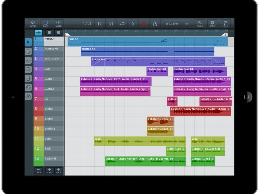Open the tempo setting 154.0 BPM
The width and height of the screenshot is (259, 194).
point(172,24)
